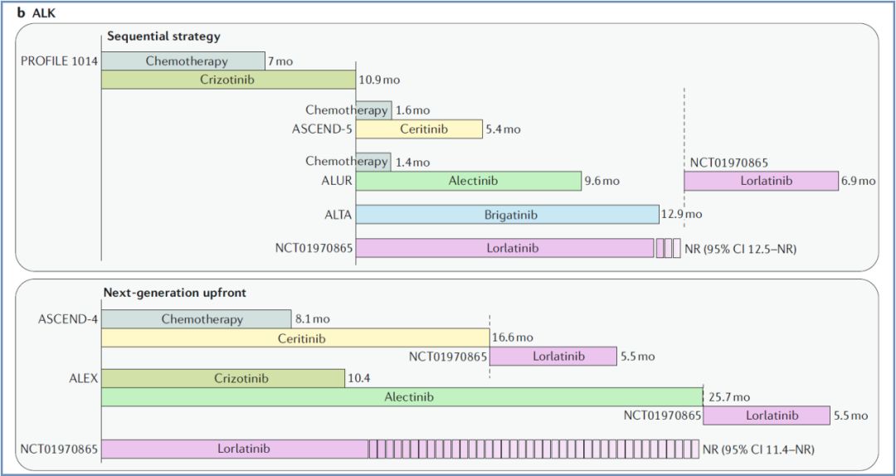Click the PROFILE 1014 trial label

click(59, 61)
